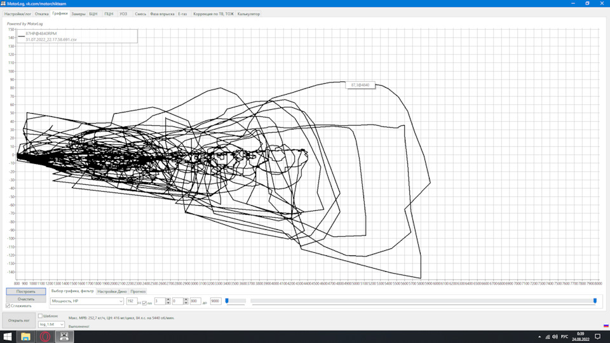610x343 pixels.
Task: Open the Настройки Дино tab
Action: click(112, 292)
